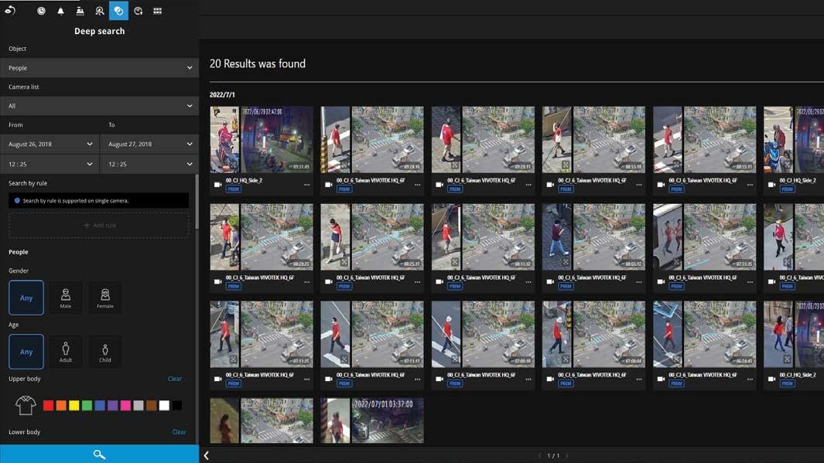Viewport: 824px width, 463px height.
Task: Click the camera icon of the 09:31:49 result
Action: point(218,185)
